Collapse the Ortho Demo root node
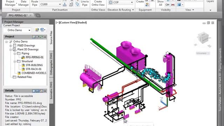 click(x=6, y=42)
